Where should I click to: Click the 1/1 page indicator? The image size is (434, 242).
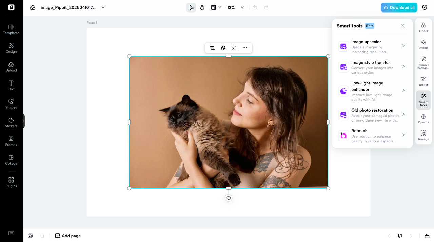[x=400, y=236]
